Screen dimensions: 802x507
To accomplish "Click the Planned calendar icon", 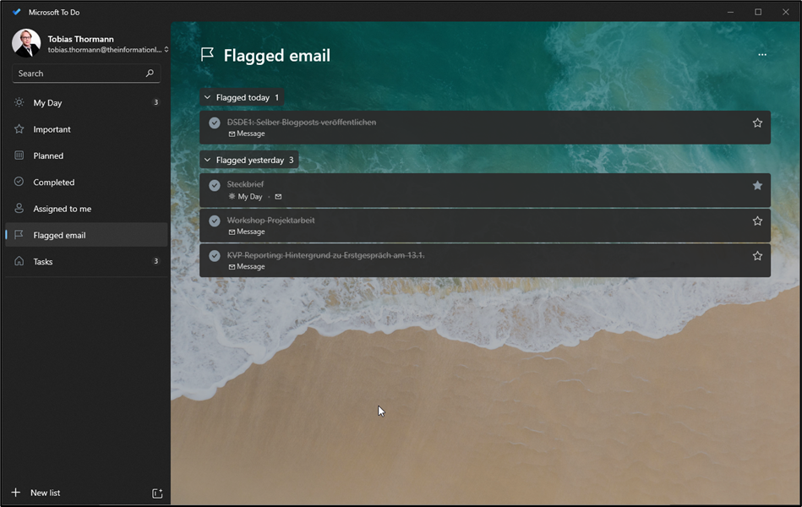I will (x=19, y=155).
